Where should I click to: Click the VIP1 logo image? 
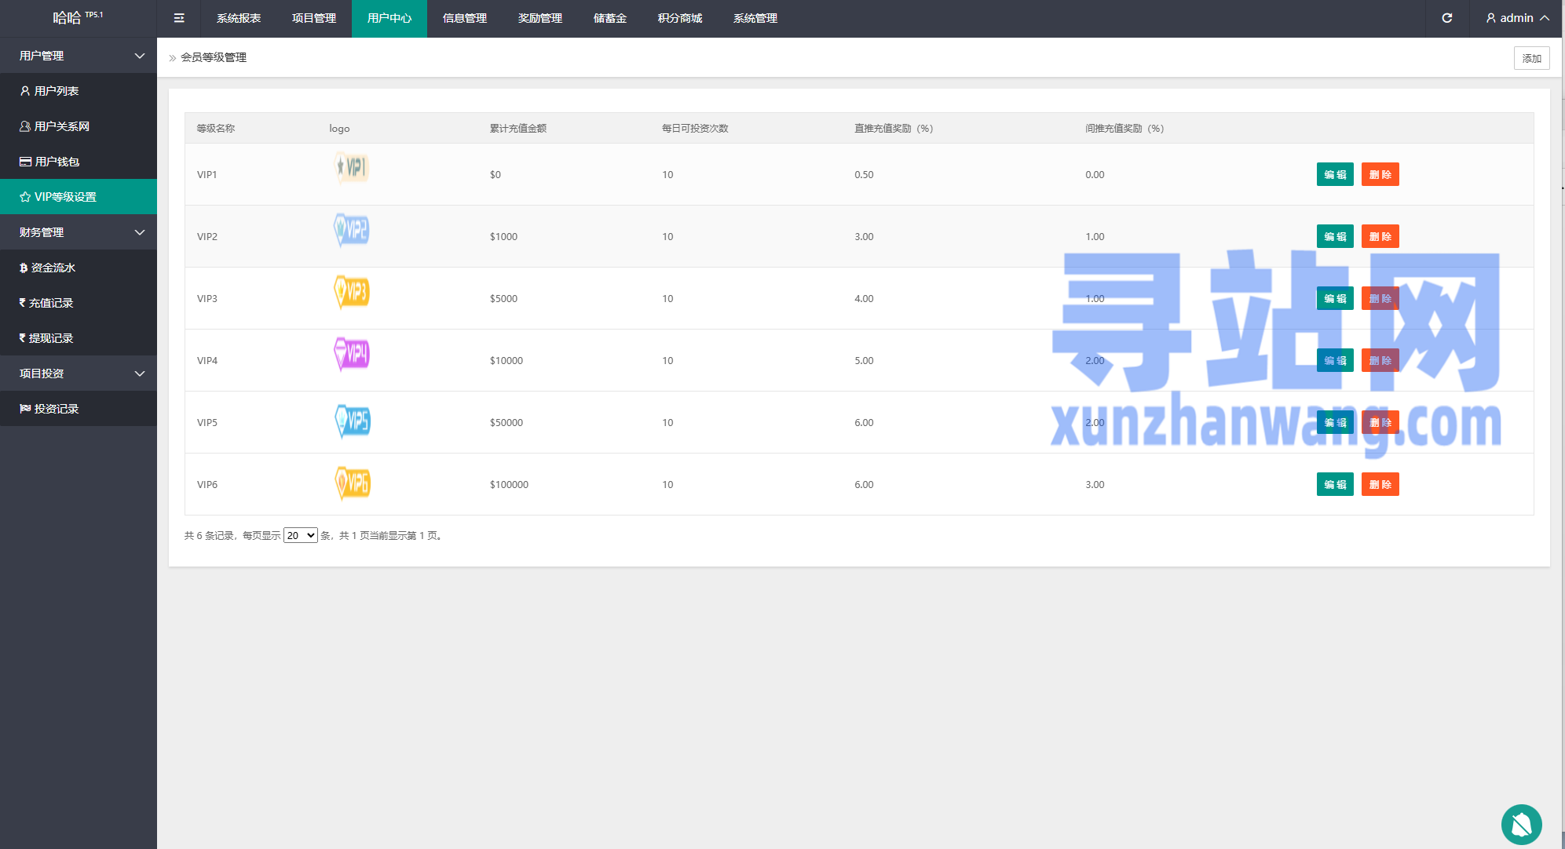coord(351,167)
